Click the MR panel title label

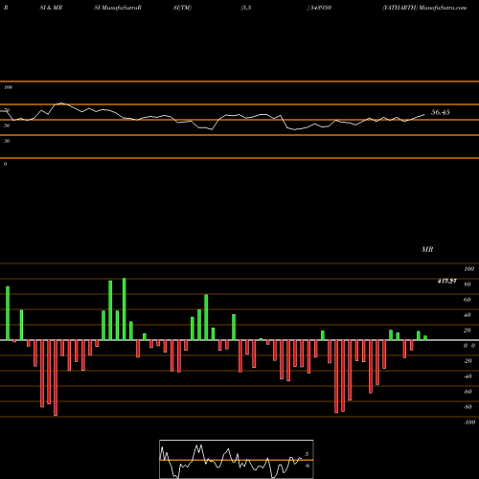click(427, 249)
